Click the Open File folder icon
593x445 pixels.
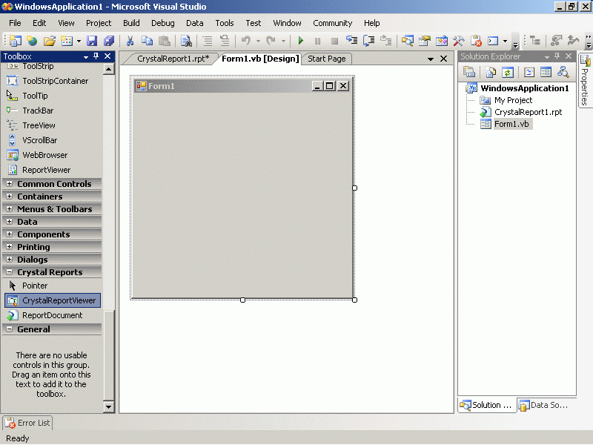point(50,41)
